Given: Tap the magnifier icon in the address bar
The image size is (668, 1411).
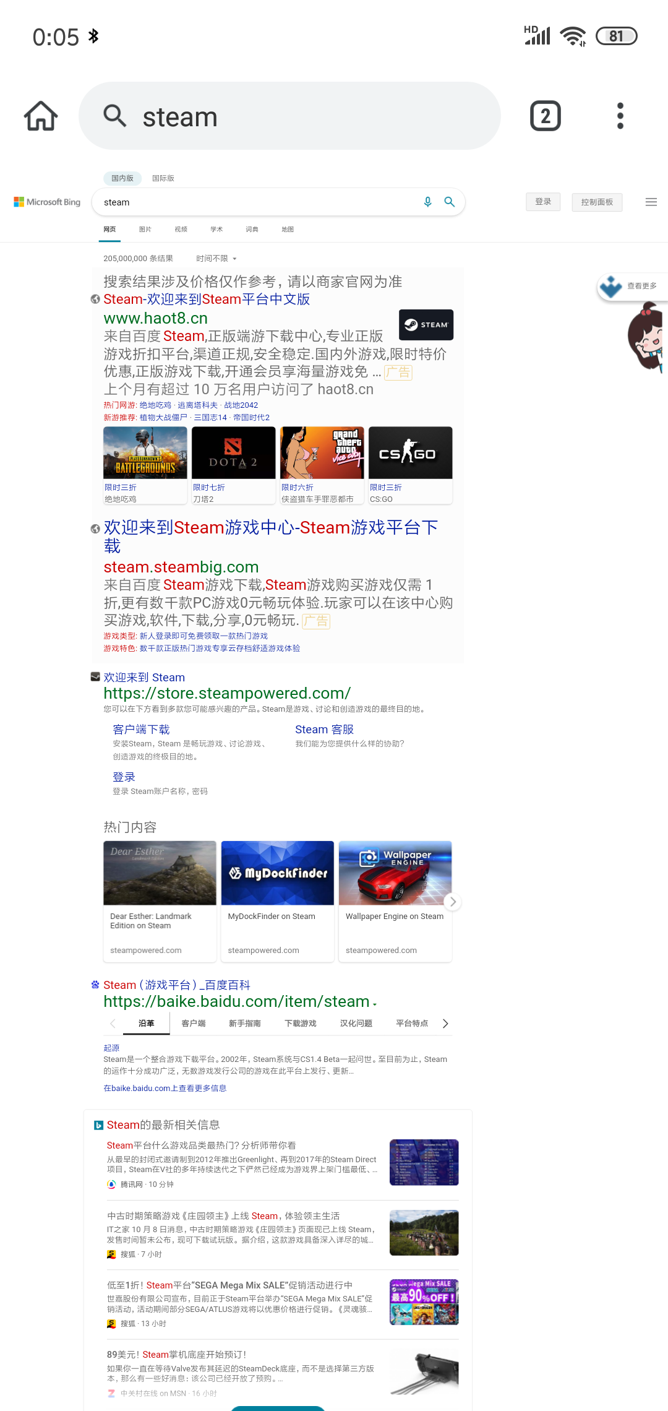Looking at the screenshot, I should point(114,116).
